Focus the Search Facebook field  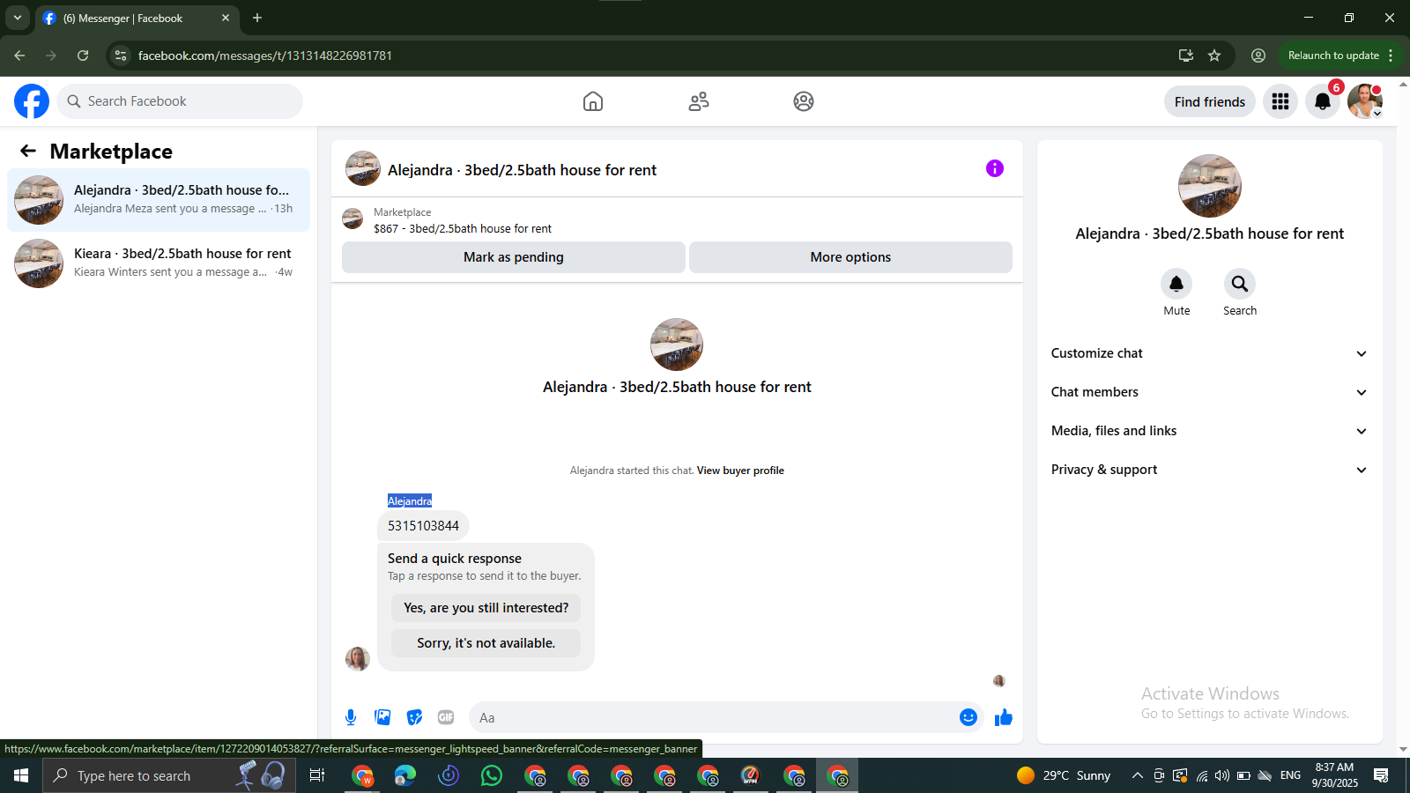coord(180,101)
